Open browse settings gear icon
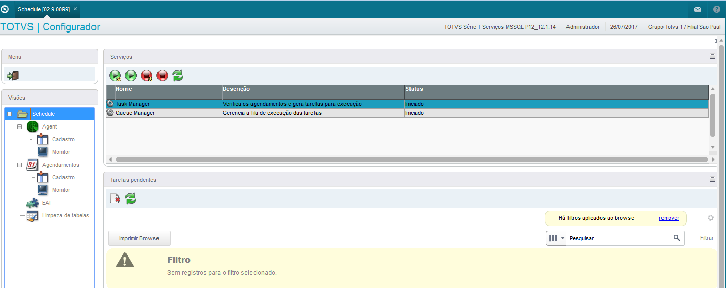 coord(711,218)
